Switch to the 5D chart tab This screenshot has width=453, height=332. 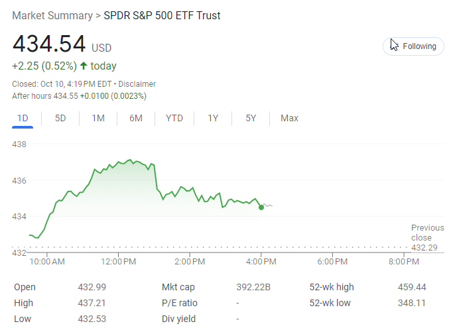click(x=60, y=118)
